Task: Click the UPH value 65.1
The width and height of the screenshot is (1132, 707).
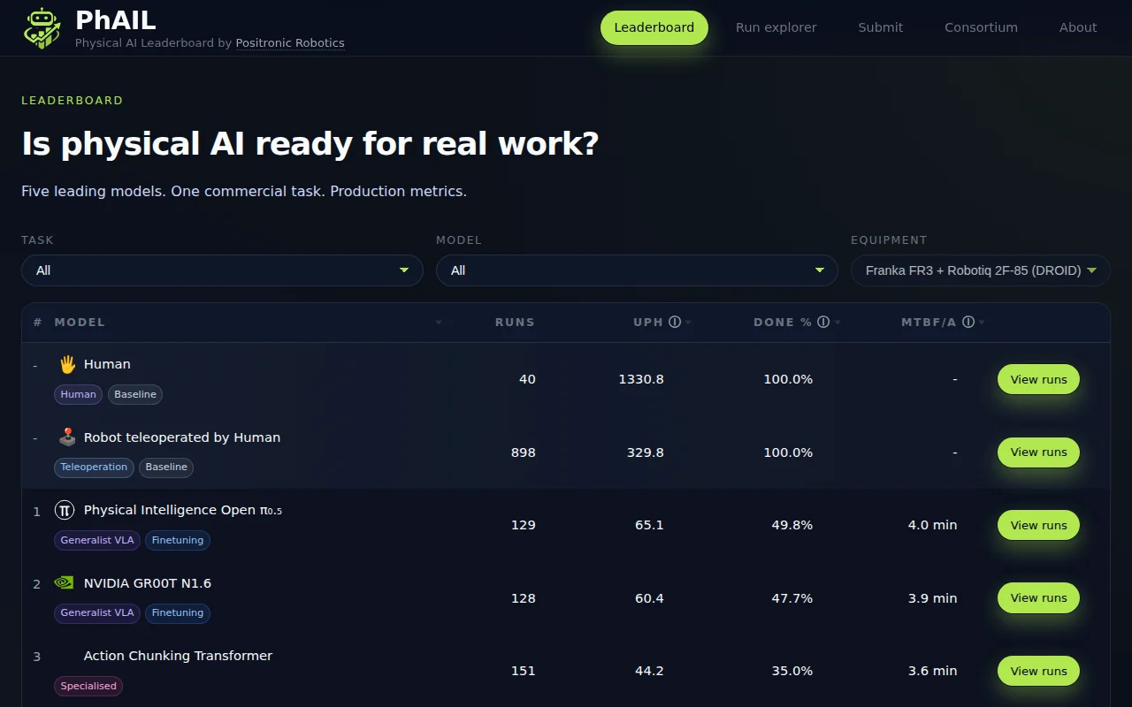Action: click(x=649, y=525)
